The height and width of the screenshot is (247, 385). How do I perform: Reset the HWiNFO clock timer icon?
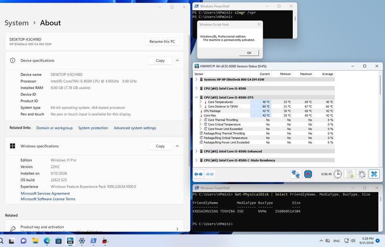pos(338,174)
